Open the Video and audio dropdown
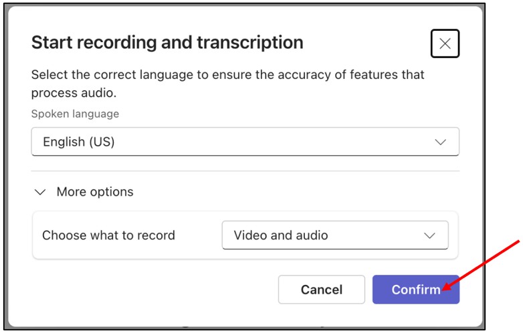This screenshot has height=333, width=523. click(335, 235)
